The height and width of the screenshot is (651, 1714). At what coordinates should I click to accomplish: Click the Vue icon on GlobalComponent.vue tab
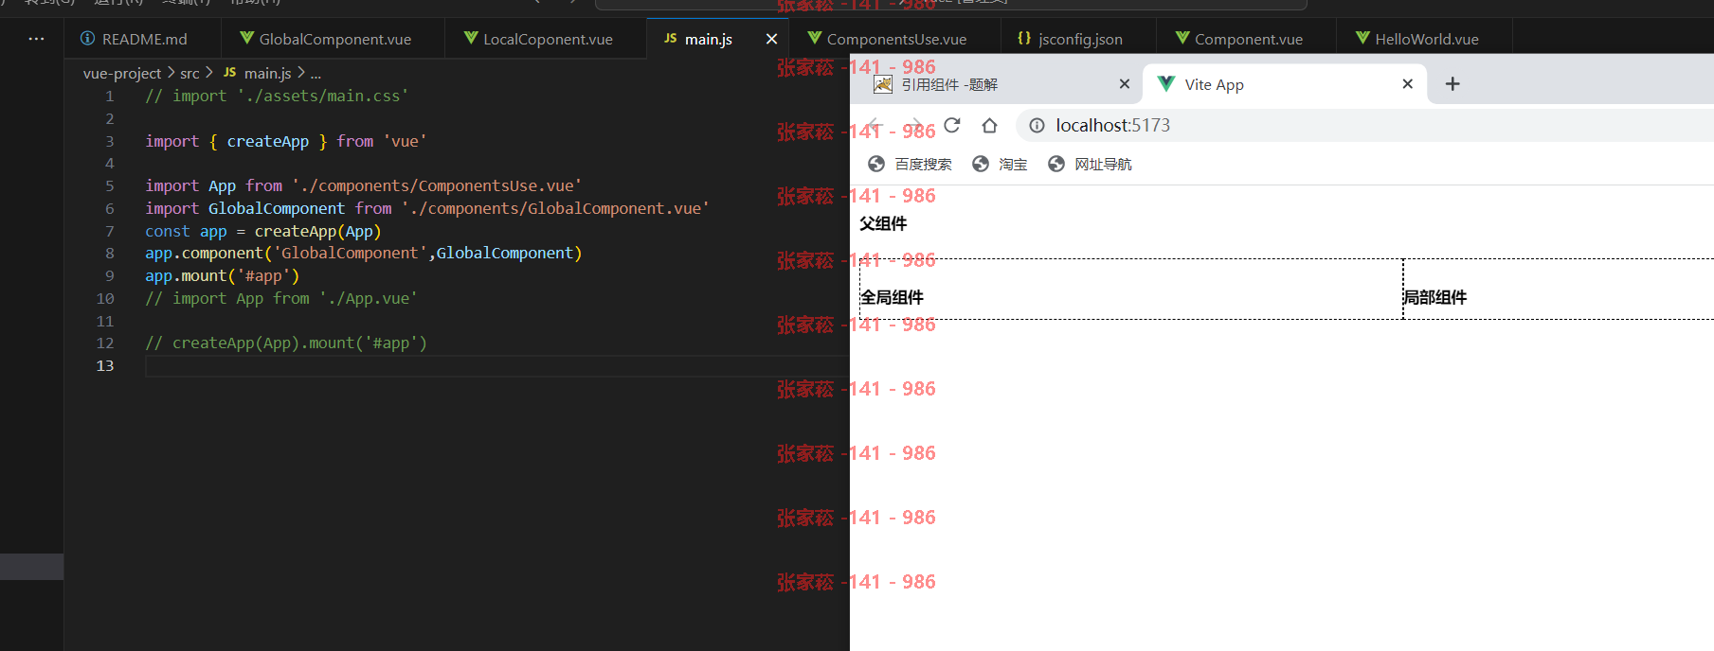point(246,38)
